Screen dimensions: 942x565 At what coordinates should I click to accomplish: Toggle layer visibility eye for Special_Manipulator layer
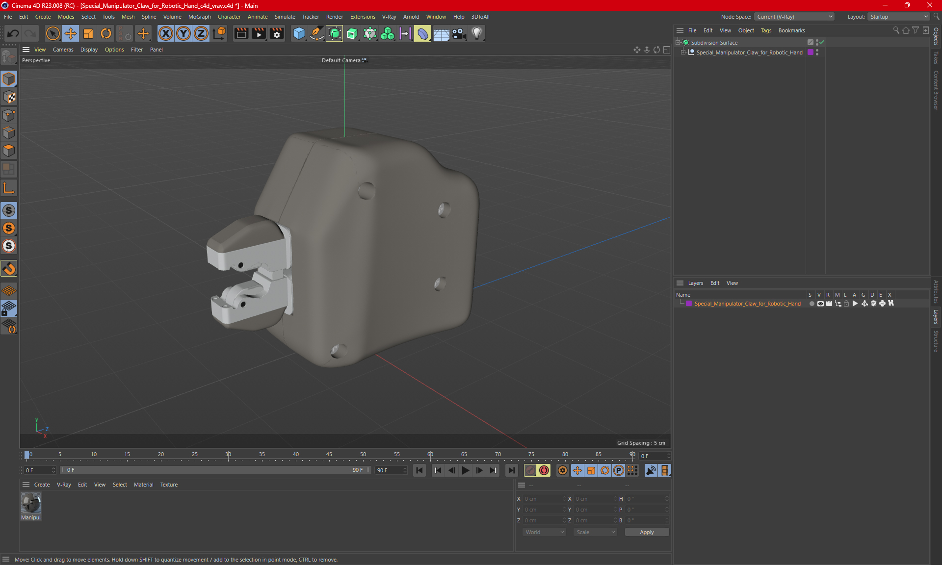pos(820,304)
